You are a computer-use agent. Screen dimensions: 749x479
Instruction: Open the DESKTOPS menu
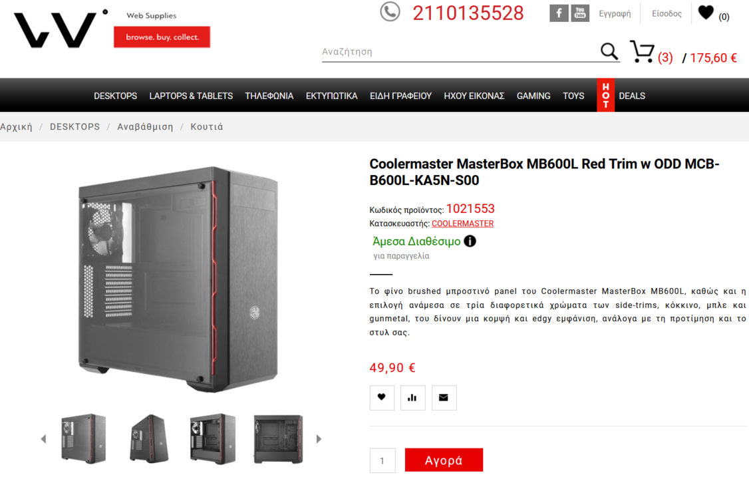115,96
